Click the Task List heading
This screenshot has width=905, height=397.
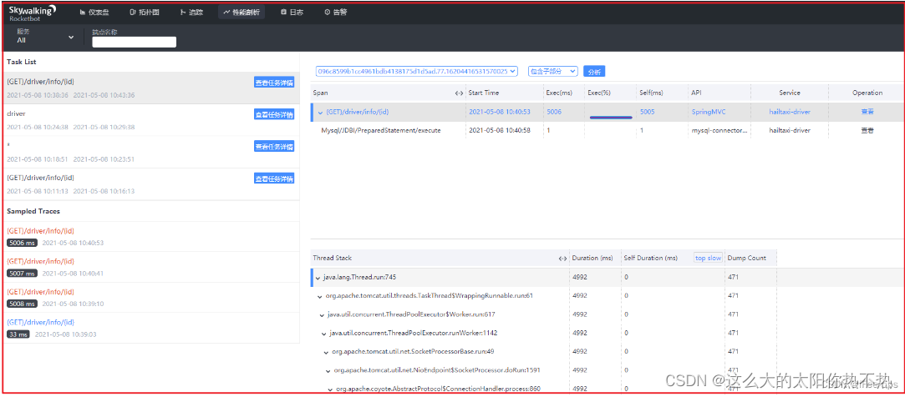tap(22, 62)
